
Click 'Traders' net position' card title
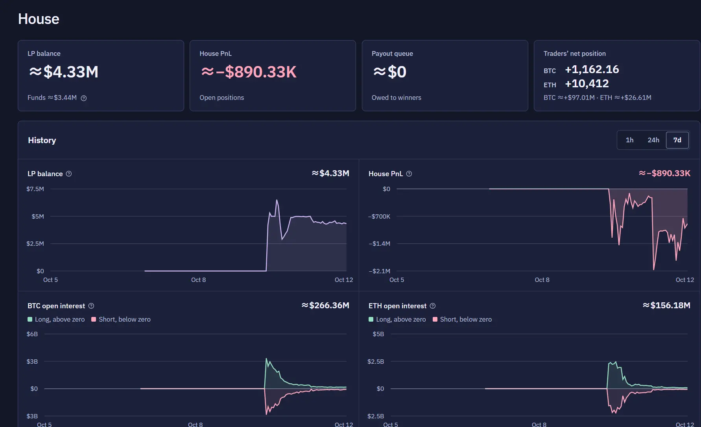point(575,53)
